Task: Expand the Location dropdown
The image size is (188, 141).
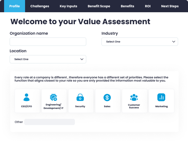Action: pyautogui.click(x=48, y=59)
